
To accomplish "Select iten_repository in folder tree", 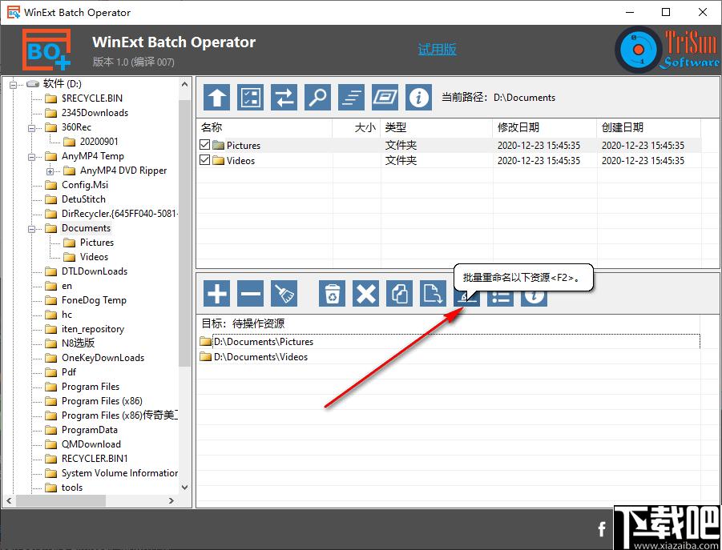I will [x=93, y=329].
